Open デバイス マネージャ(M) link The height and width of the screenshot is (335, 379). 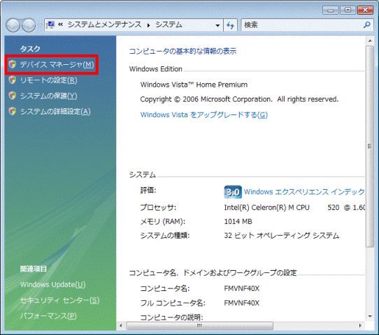pyautogui.click(x=57, y=65)
